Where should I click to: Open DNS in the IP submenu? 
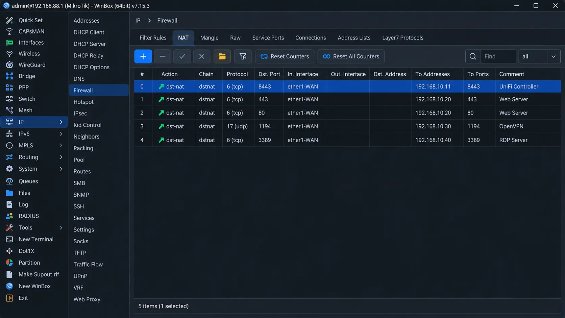point(79,79)
